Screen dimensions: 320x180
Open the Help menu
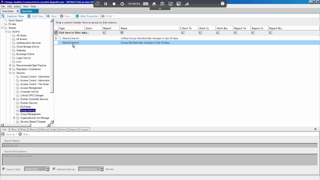coord(33,6)
